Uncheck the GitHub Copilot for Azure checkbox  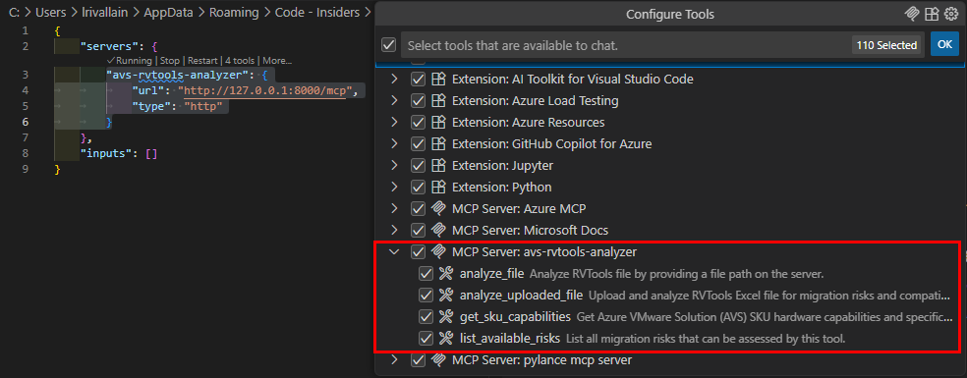[418, 143]
